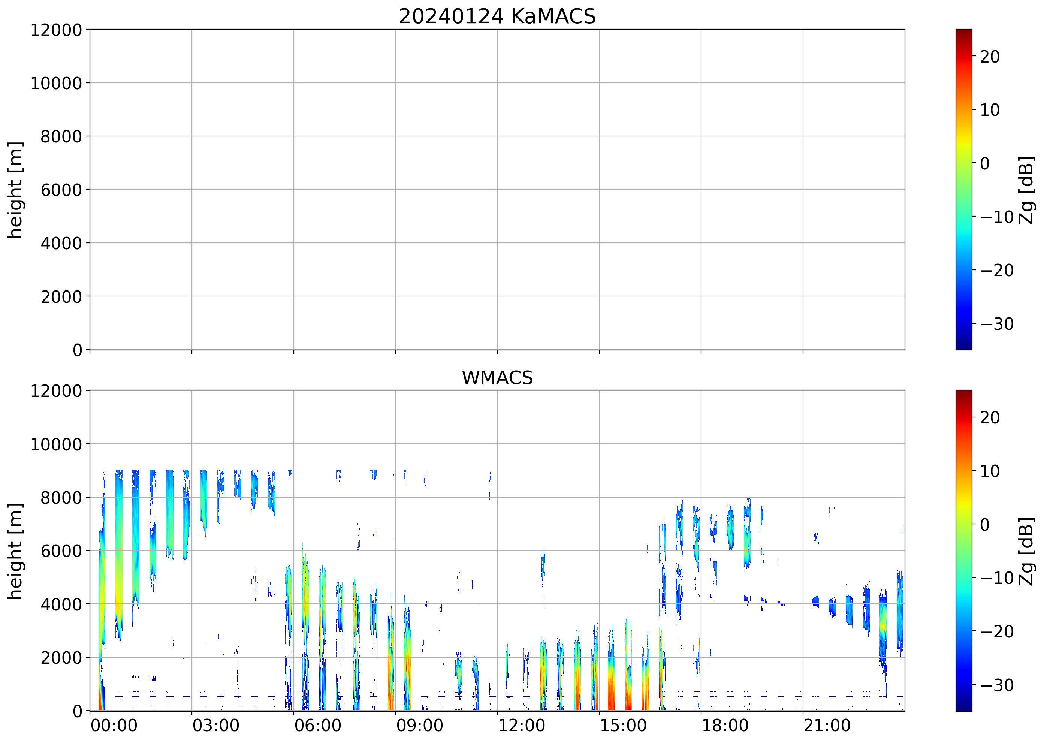Viewport: 1044px width, 742px height.
Task: Click the "20240124 KaMACS" plot title
Action: (x=497, y=16)
